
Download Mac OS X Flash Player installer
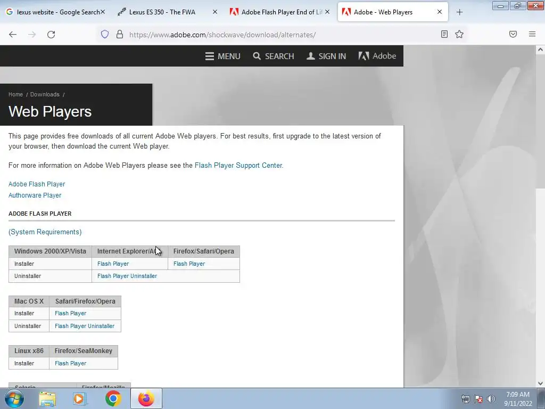pos(71,313)
